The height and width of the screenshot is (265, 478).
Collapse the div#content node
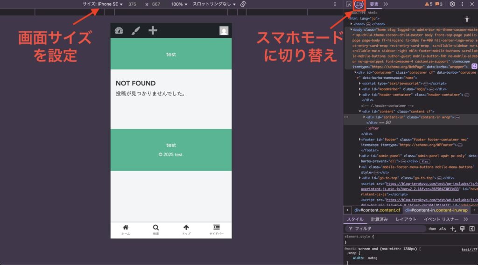point(360,111)
